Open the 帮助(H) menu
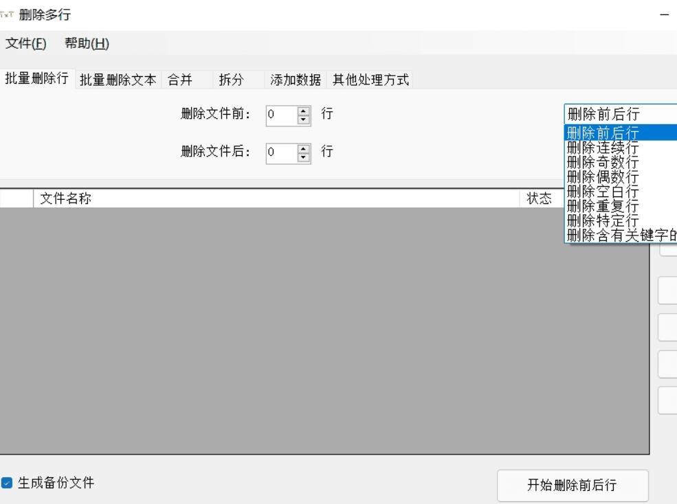 tap(87, 43)
